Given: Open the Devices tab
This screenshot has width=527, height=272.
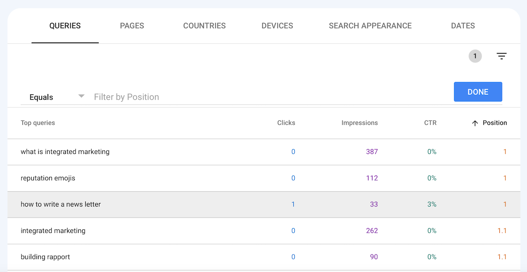Looking at the screenshot, I should click(277, 26).
